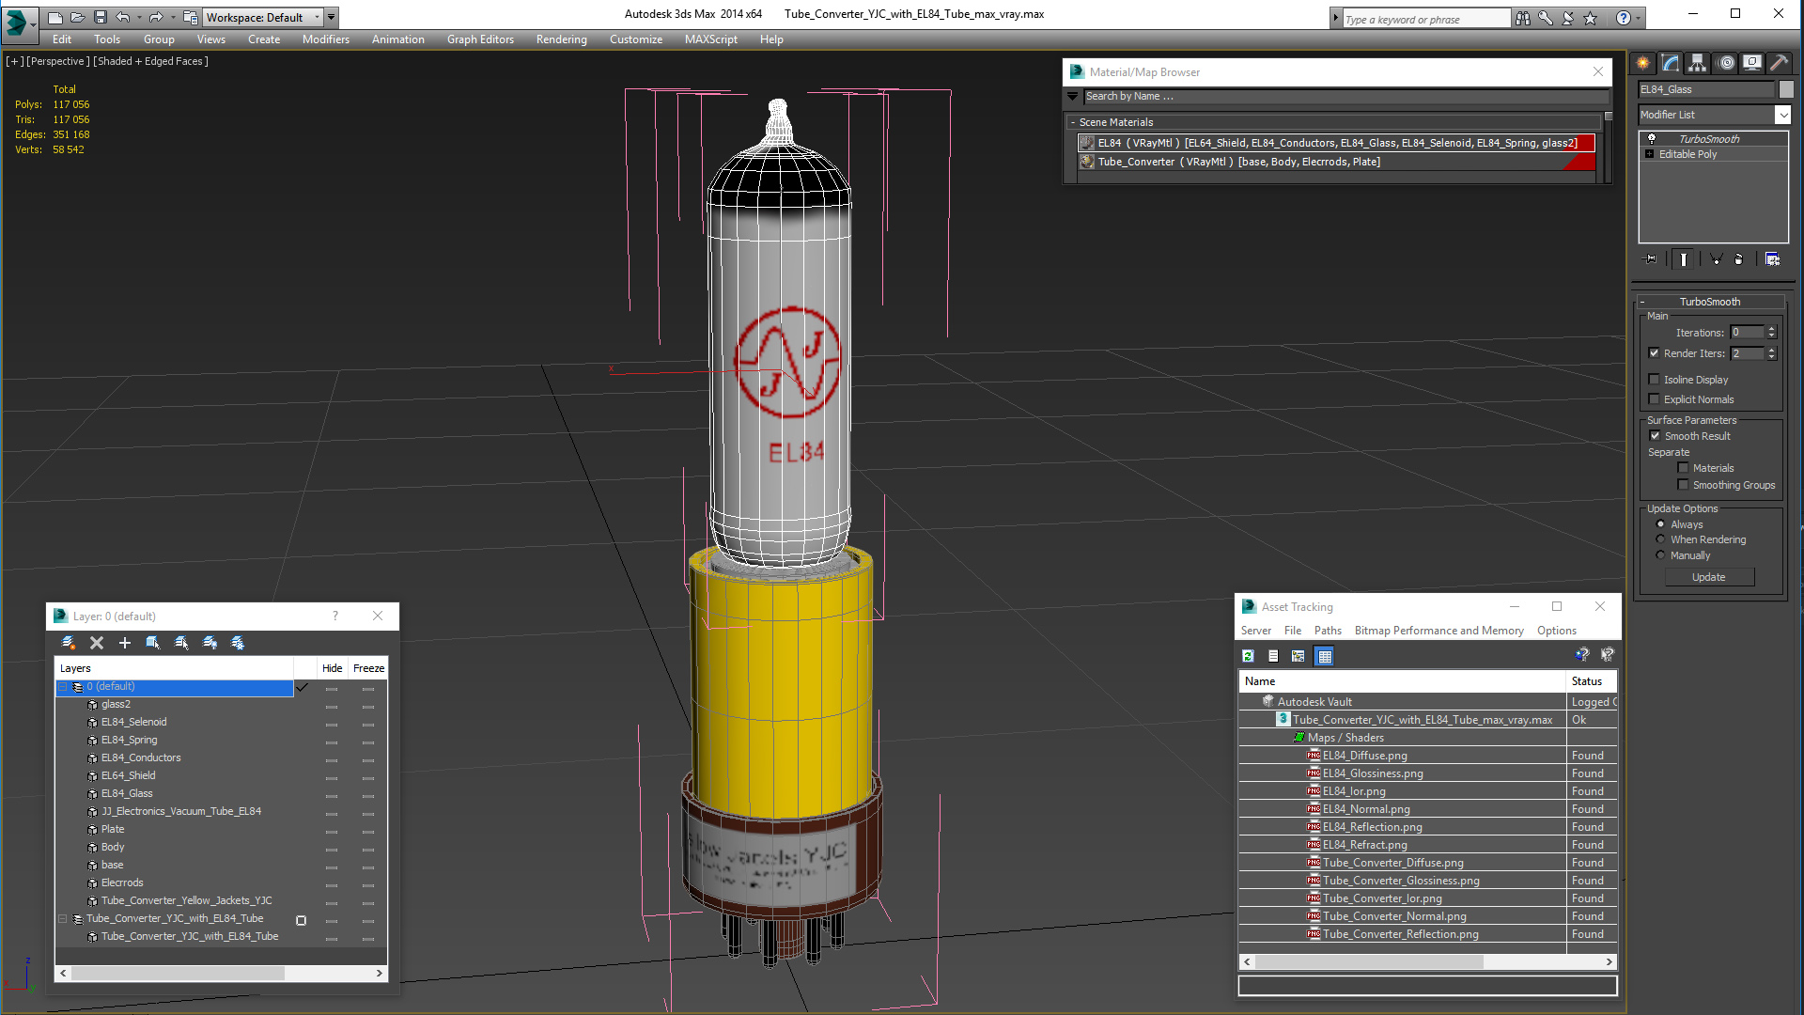Toggle TurboSmooth modifier lightbulb visibility
The width and height of the screenshot is (1804, 1015).
[1651, 139]
